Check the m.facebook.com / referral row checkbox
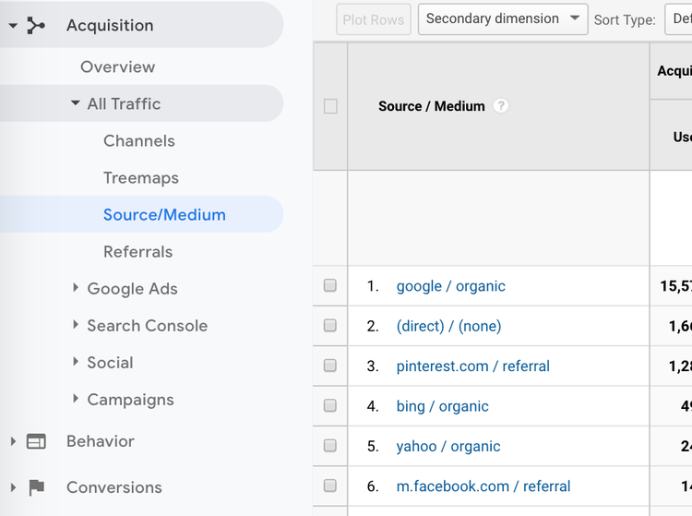The height and width of the screenshot is (516, 692). pos(329,486)
